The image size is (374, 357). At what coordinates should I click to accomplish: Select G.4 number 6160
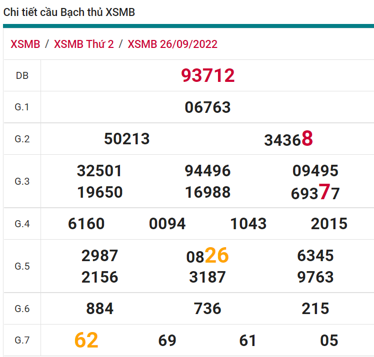tap(86, 224)
